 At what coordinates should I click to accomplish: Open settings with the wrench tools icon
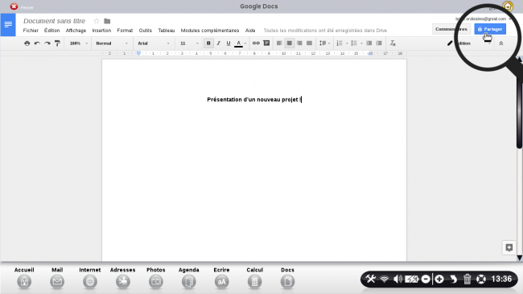[371, 279]
